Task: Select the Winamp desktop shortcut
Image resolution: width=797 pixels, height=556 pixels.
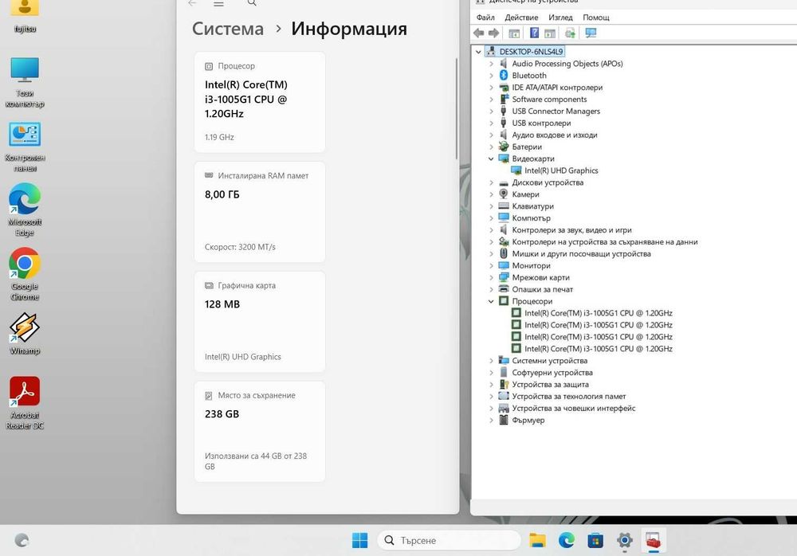Action: (x=25, y=334)
